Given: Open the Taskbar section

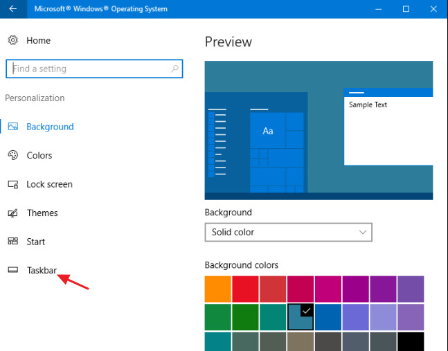Looking at the screenshot, I should coord(42,270).
